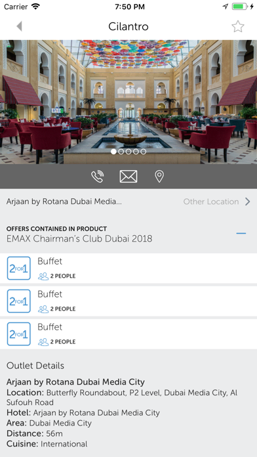Open the restaurant atrium photo
The image size is (257, 457).
(128, 102)
